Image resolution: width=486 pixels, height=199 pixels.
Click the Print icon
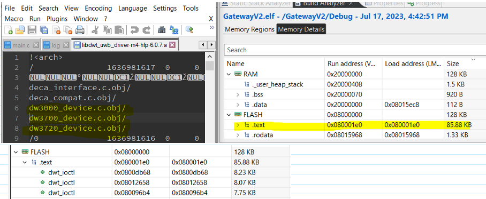(x=80, y=30)
